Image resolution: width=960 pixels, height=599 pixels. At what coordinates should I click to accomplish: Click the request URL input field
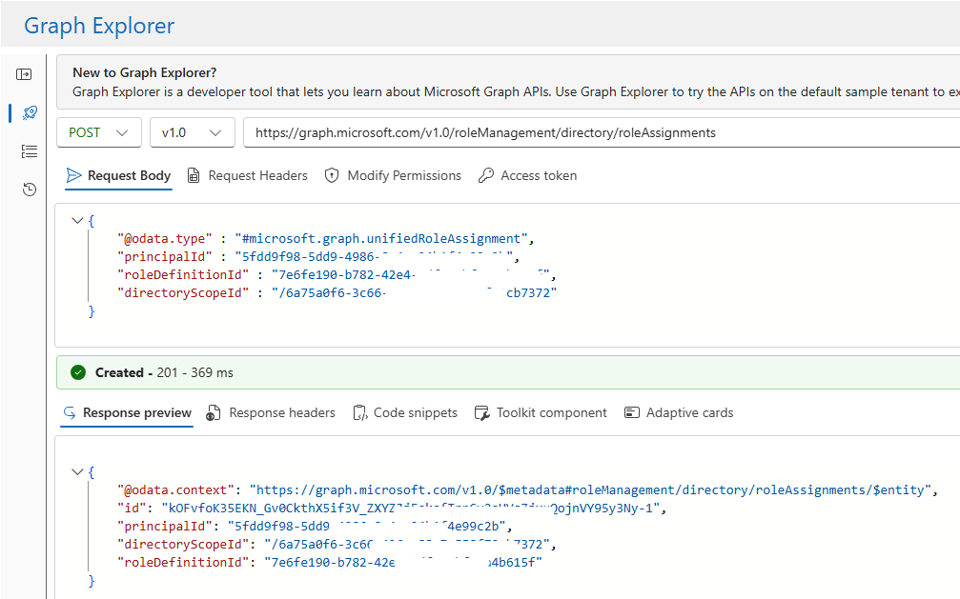point(601,132)
